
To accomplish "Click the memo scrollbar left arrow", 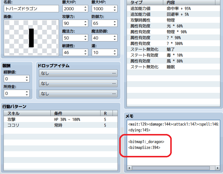I will click(x=129, y=168).
